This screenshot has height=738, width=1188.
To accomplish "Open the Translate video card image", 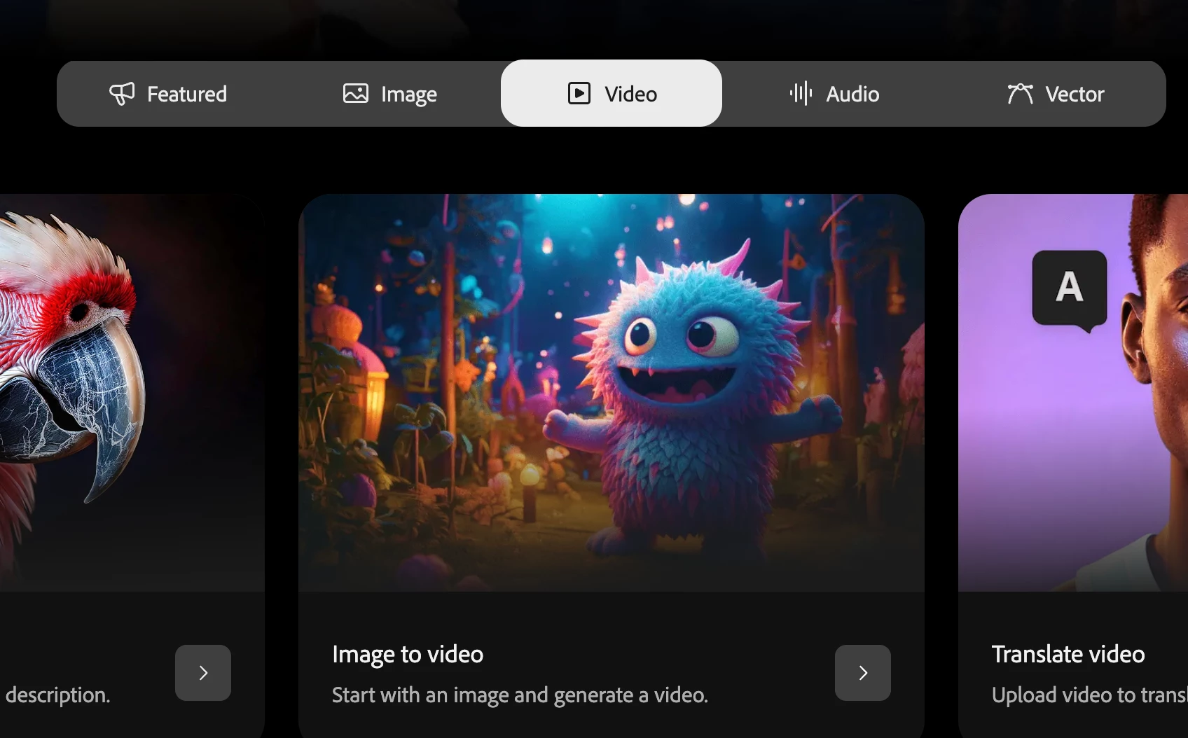I will point(1073,393).
